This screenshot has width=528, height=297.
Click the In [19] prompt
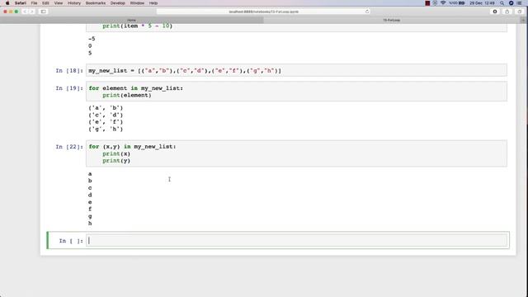(x=69, y=88)
